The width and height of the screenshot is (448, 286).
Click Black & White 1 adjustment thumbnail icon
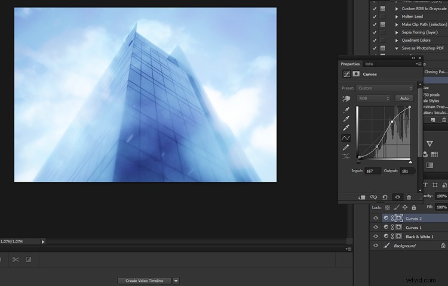[x=386, y=236]
